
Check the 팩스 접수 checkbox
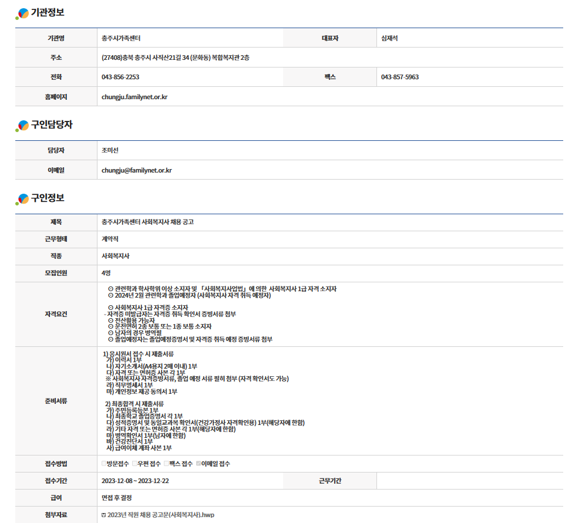click(166, 464)
